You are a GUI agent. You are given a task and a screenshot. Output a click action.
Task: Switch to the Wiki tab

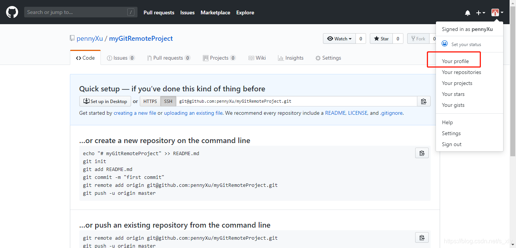pyautogui.click(x=257, y=58)
